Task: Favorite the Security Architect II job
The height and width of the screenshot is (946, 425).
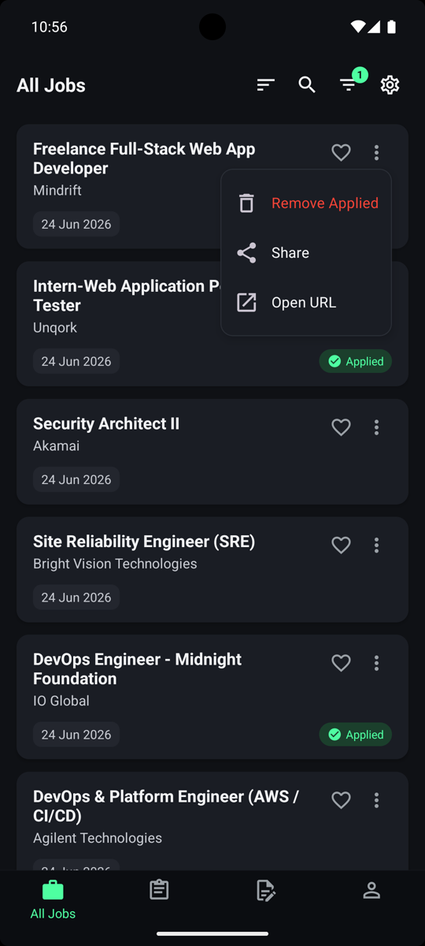Action: point(341,427)
